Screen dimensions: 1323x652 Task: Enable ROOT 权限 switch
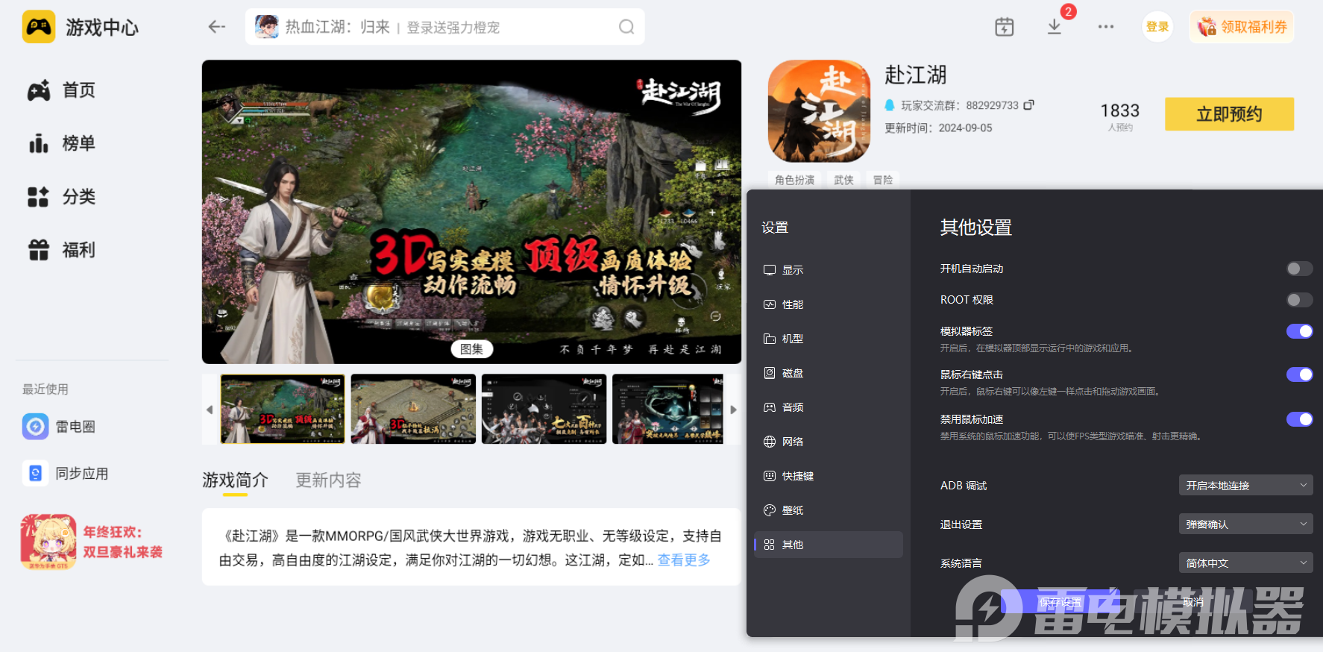pos(1299,300)
